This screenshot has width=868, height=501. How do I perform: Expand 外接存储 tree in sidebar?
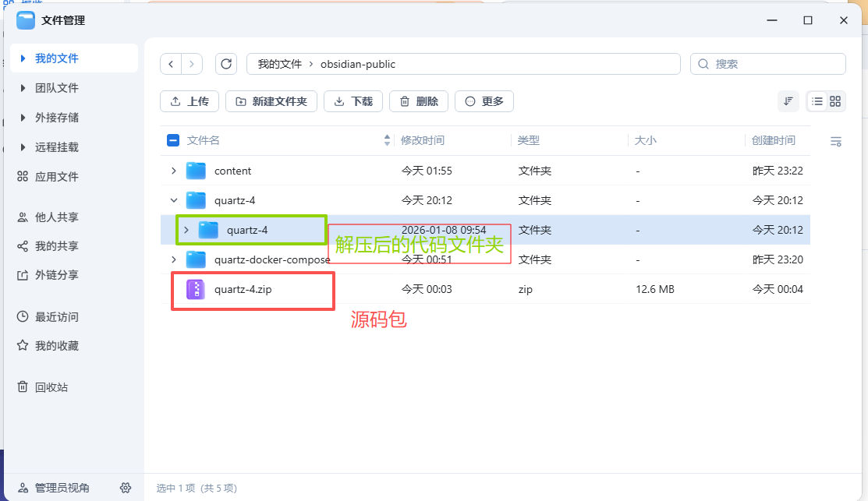23,117
